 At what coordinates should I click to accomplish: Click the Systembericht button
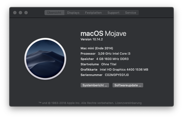[x=95, y=85]
